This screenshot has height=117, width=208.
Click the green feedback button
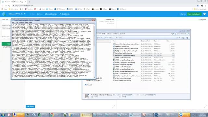tap(194, 14)
